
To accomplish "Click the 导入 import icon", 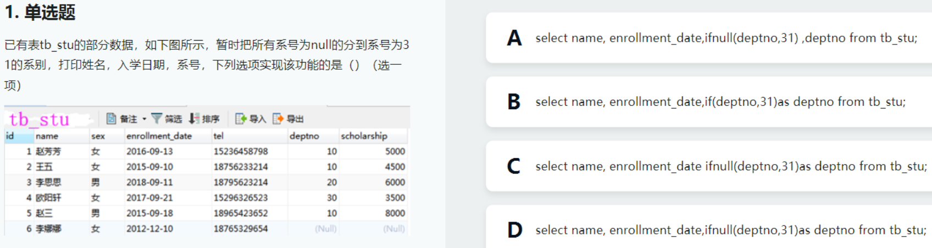I will click(x=241, y=119).
